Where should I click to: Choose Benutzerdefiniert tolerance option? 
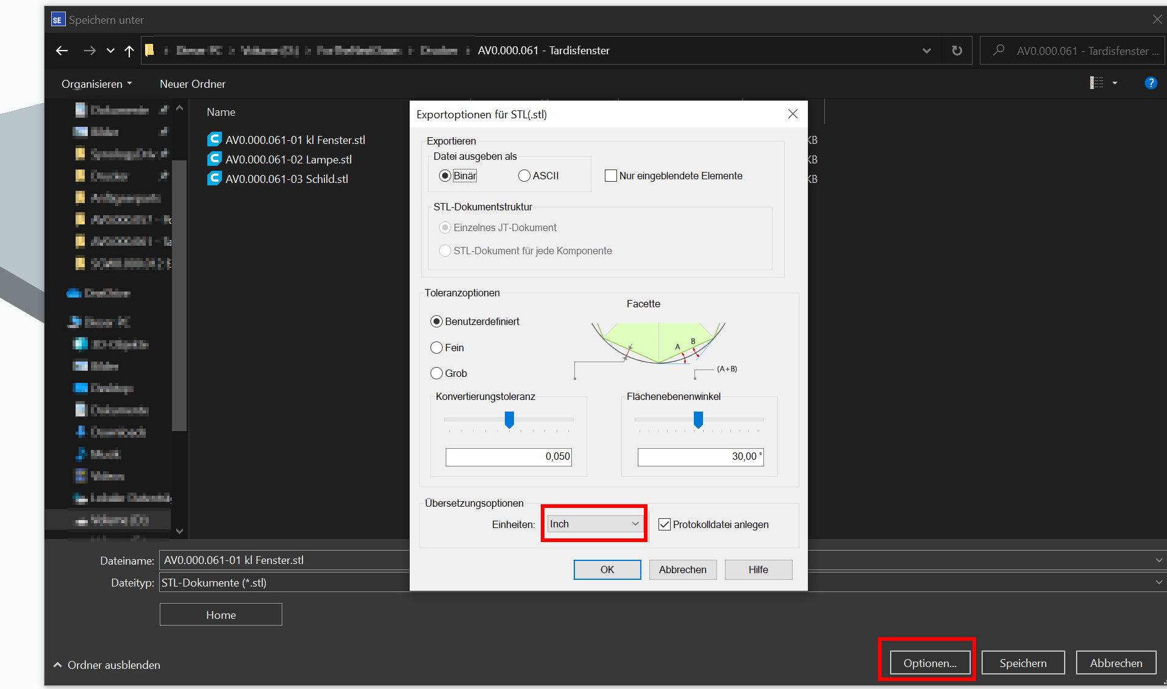point(437,321)
